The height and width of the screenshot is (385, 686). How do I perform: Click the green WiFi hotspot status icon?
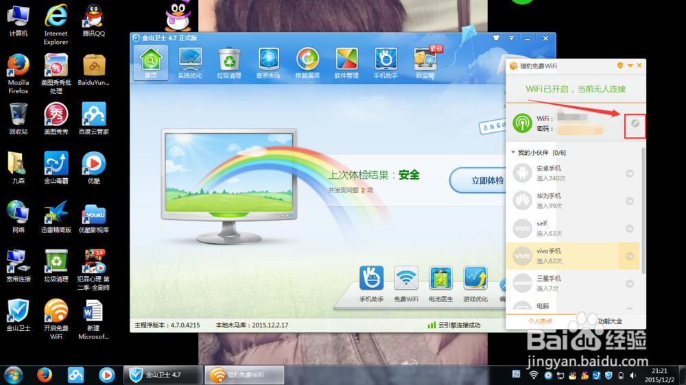coord(522,123)
